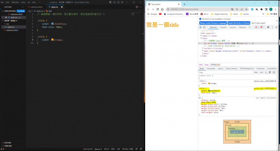Open the YouTube bookmark icon
The width and height of the screenshot is (280, 151).
(x=160, y=14)
